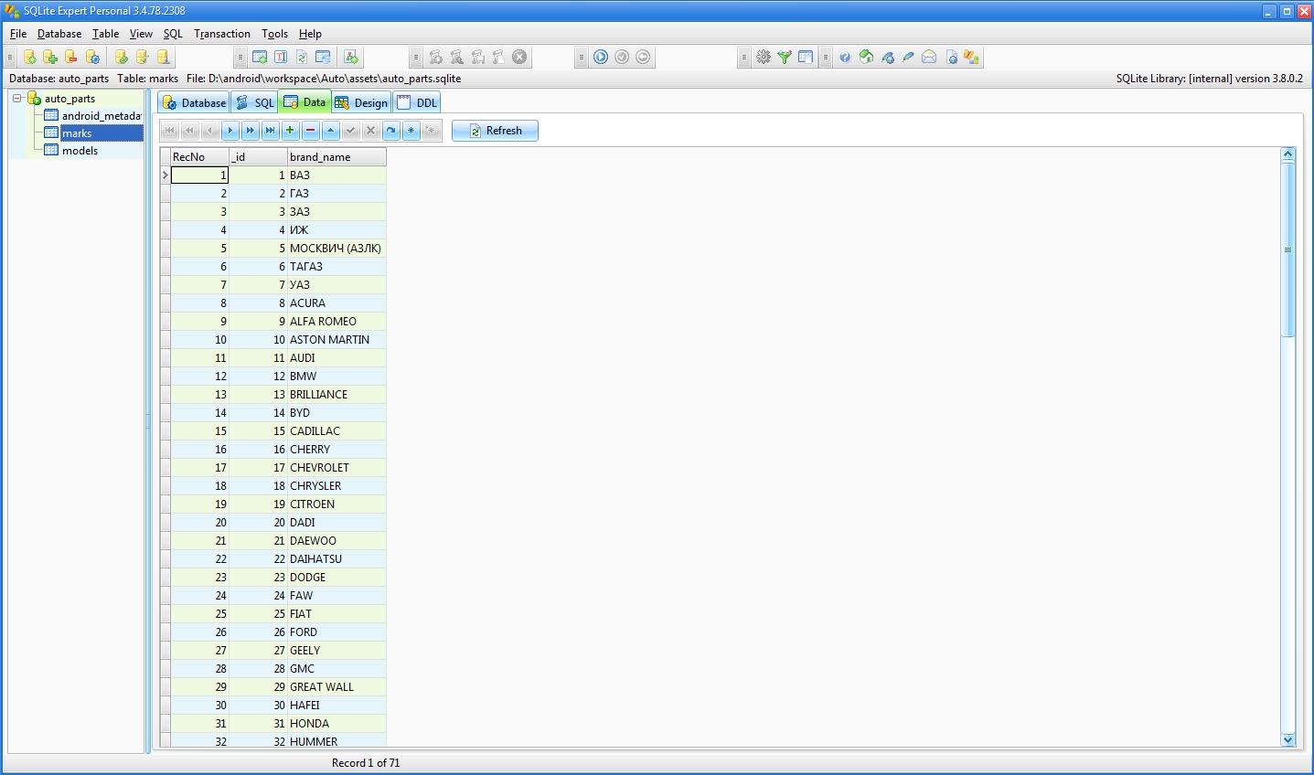Go to next record arrow
The height and width of the screenshot is (775, 1314).
point(230,131)
